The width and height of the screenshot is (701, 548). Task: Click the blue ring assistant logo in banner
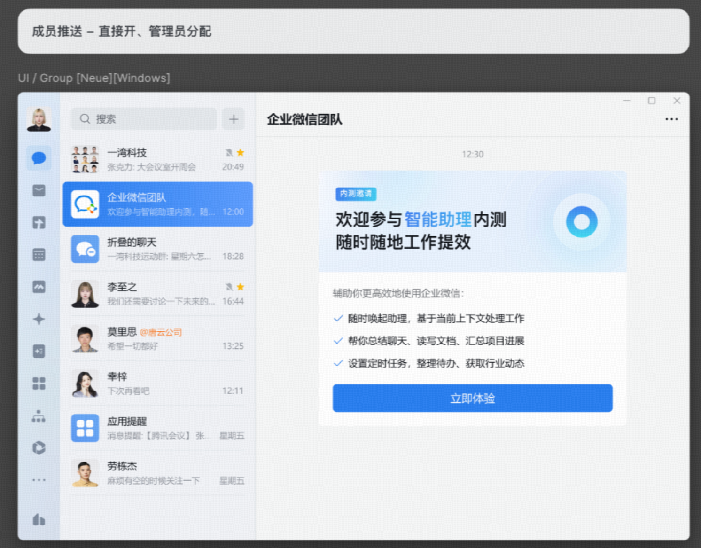click(x=582, y=222)
